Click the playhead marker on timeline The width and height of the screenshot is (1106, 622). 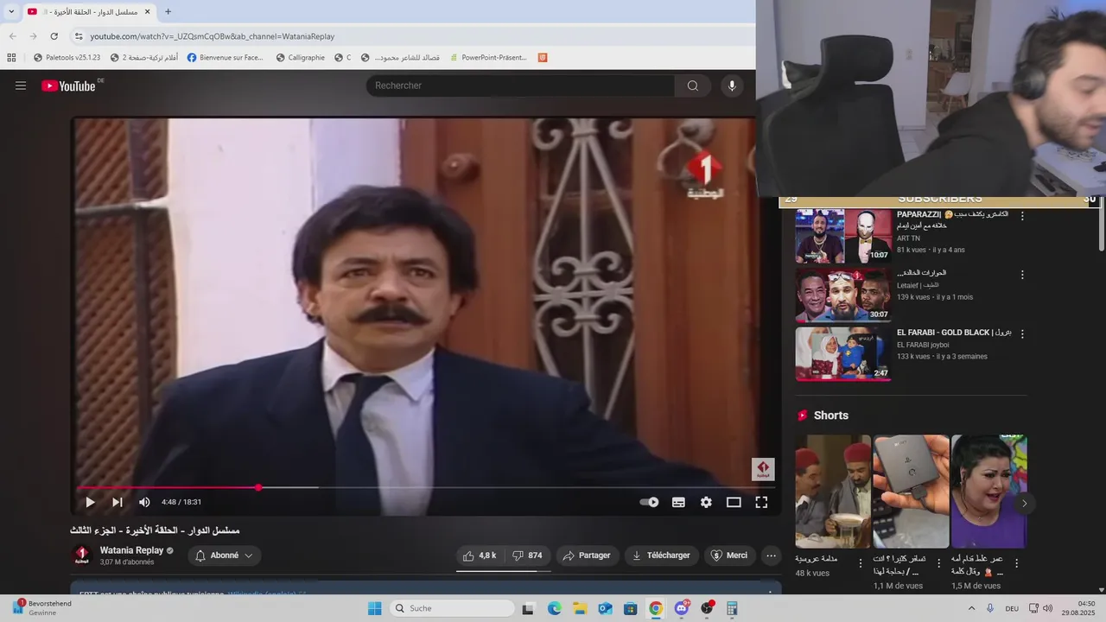tap(258, 487)
